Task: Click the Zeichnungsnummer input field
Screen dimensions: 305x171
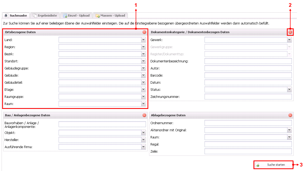Action: pyautogui.click(x=248, y=97)
